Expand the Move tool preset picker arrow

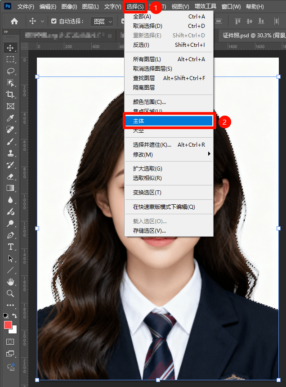point(43,21)
